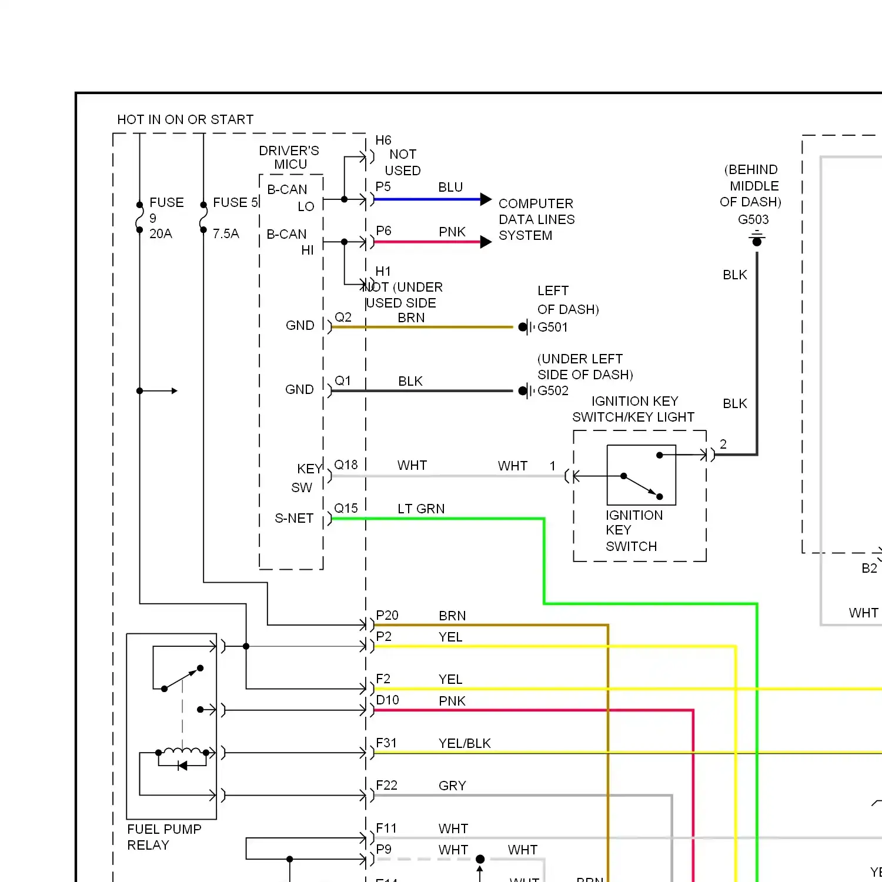This screenshot has height=882, width=882.
Task: Select the GRY wire label
Action: (452, 786)
